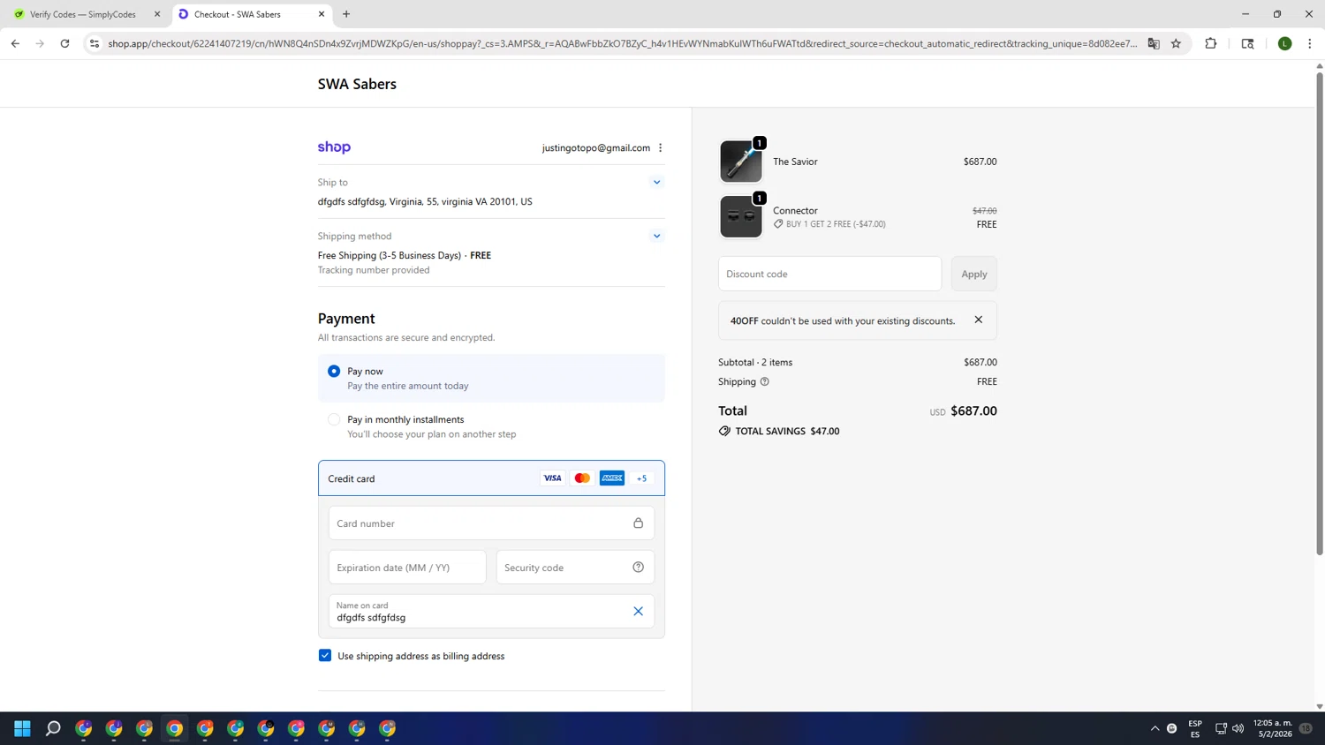The width and height of the screenshot is (1325, 745).
Task: Click the Visa card icon
Action: pyautogui.click(x=552, y=478)
